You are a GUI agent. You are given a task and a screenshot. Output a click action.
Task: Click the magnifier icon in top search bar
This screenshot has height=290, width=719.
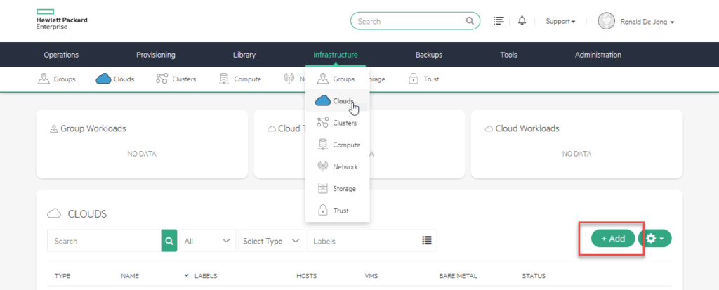[470, 21]
